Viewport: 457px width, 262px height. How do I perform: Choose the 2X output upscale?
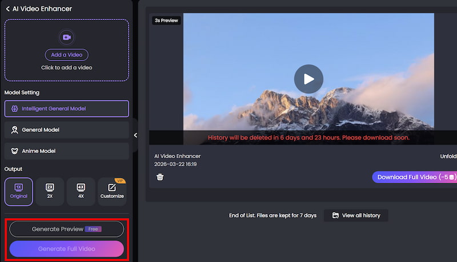[x=50, y=191]
